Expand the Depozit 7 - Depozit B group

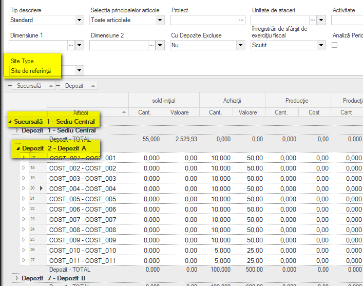pos(17,278)
